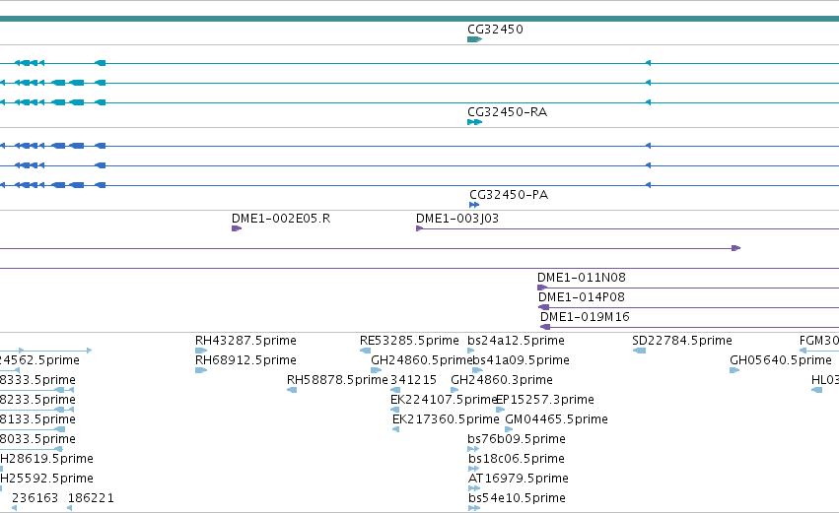Screen dimensions: 839x513
Task: Click the GH24860.5prime label
Action: [422, 360]
